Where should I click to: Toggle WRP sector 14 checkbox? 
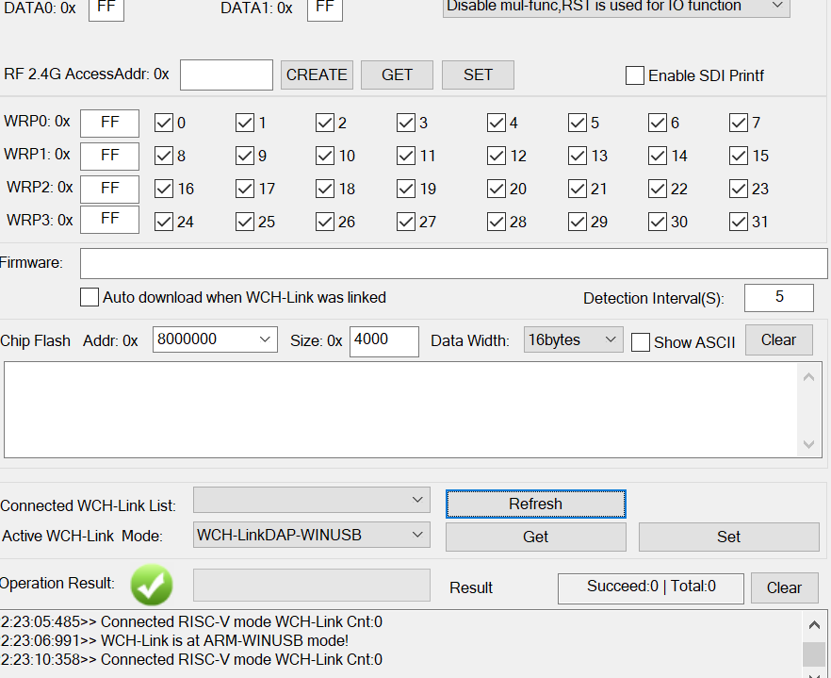pos(658,156)
